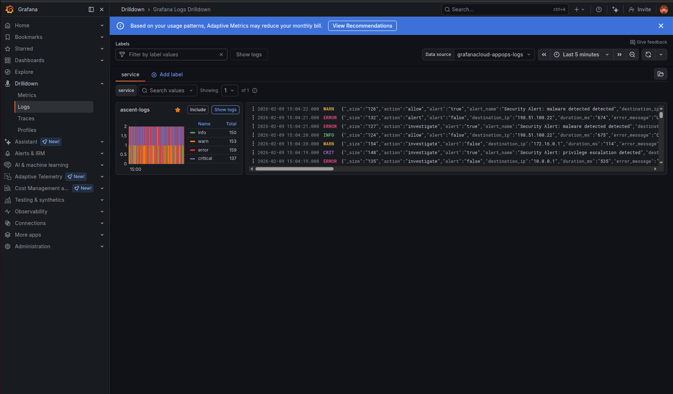Toggle the info series in legend
The width and height of the screenshot is (673, 394).
point(202,133)
